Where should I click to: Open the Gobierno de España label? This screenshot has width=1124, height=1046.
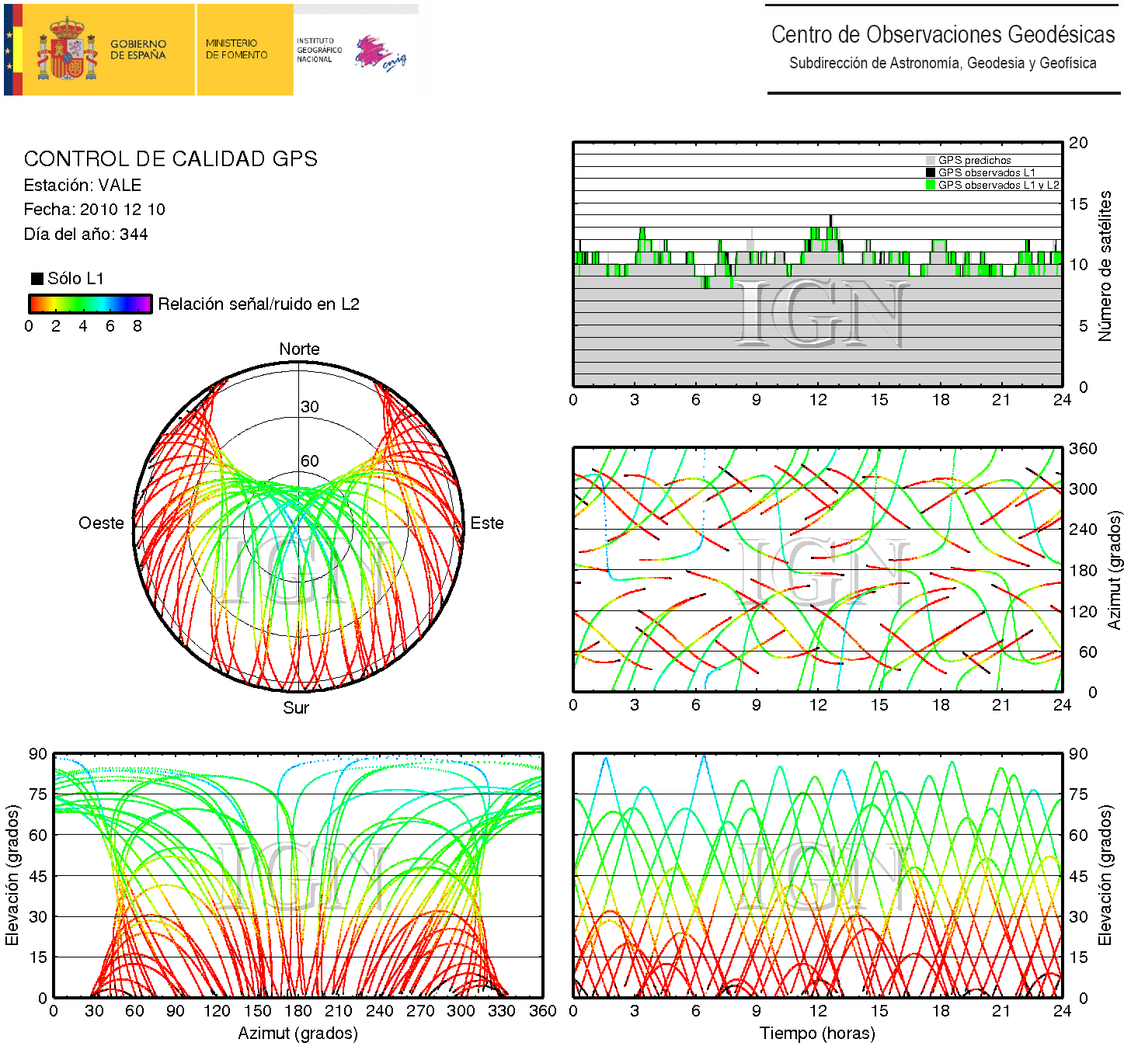pos(137,50)
